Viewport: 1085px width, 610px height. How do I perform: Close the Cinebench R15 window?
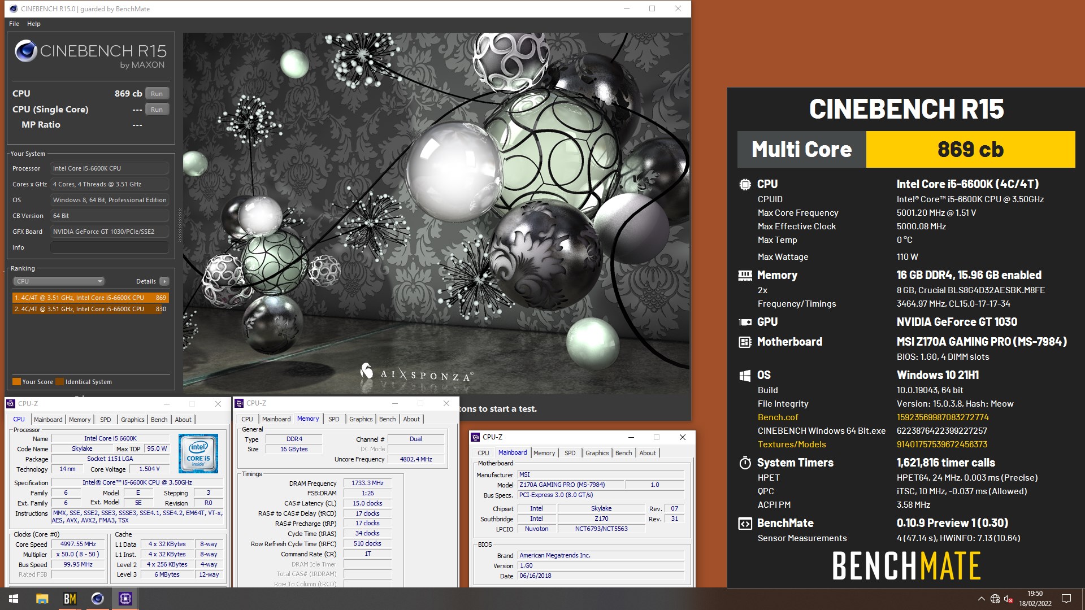point(678,8)
